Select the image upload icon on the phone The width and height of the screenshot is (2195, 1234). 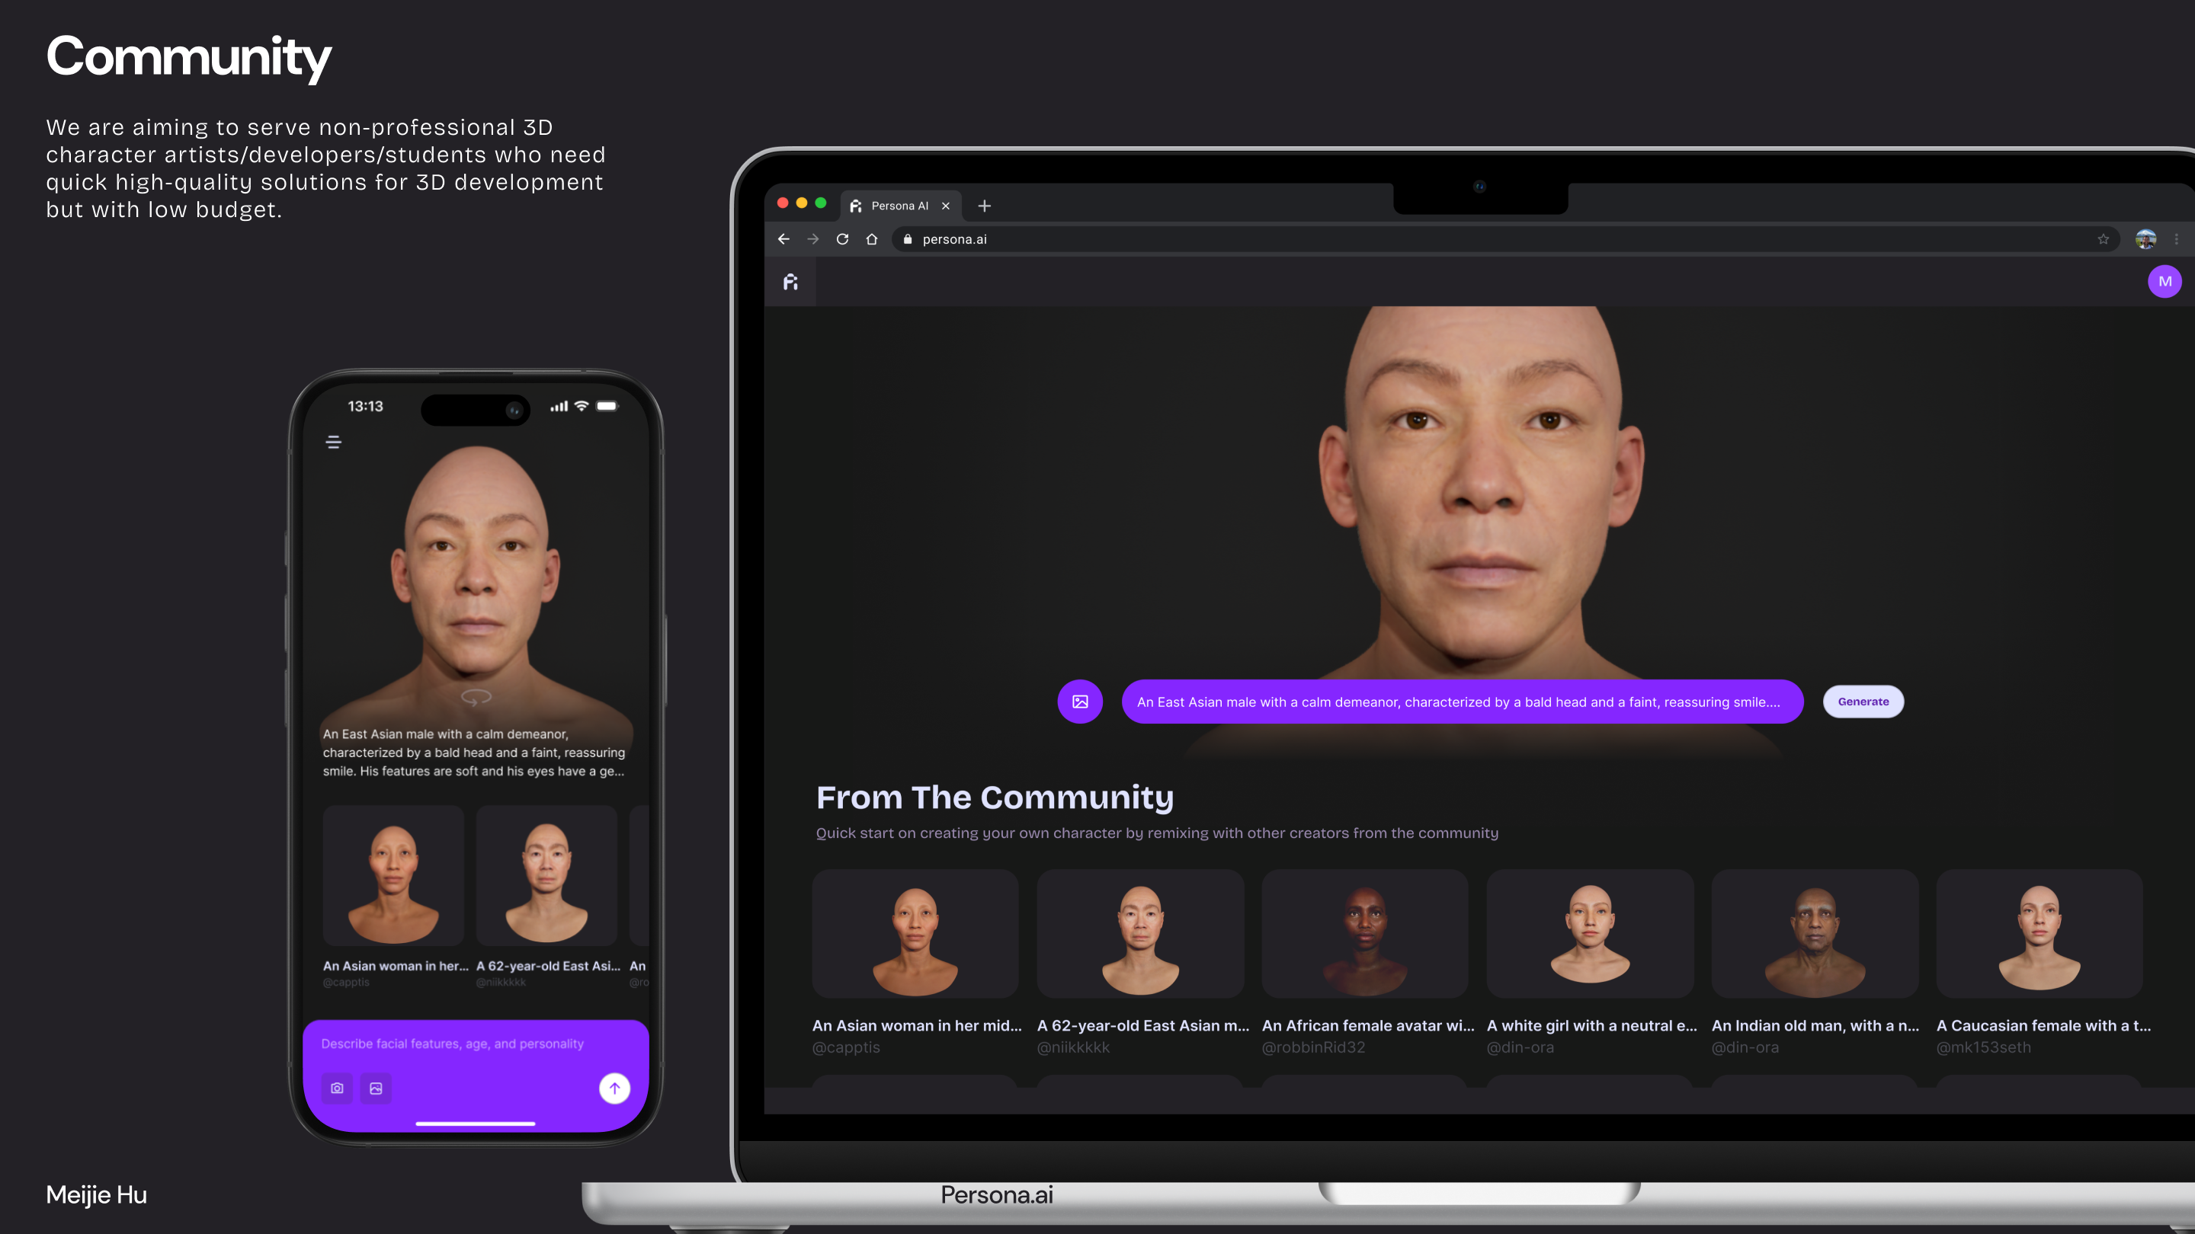[376, 1089]
